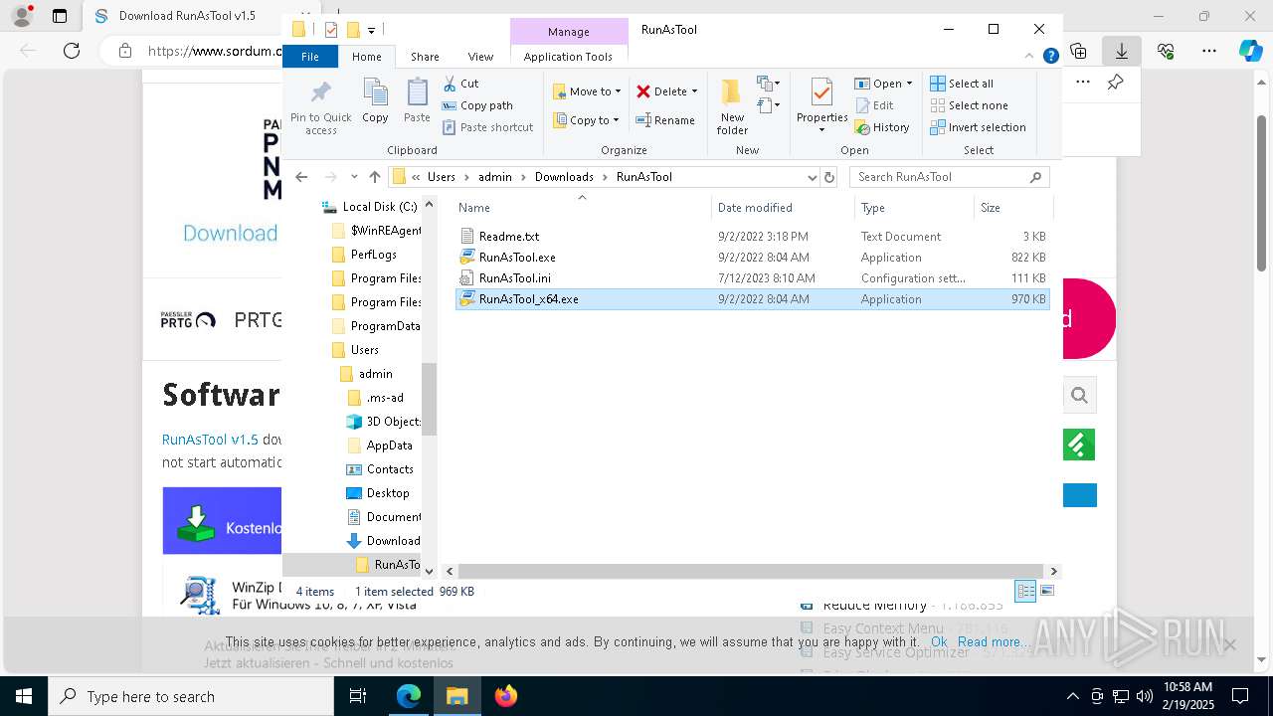The height and width of the screenshot is (716, 1273).
Task: Expand the address bar history dropdown
Action: point(812,177)
